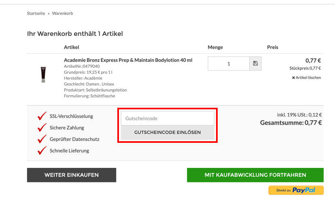Click checkmark next to SSL-Verschlüsselung
The image size is (335, 209).
click(x=42, y=116)
